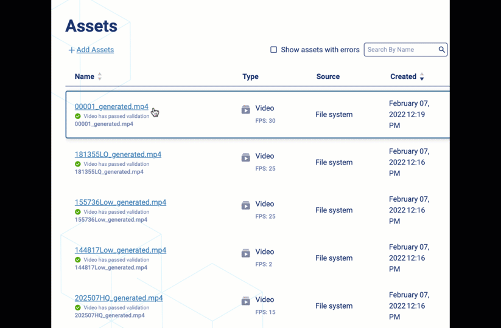This screenshot has height=328, width=501.
Task: Open the 144817Low_generated.mp4 asset link
Action: pyautogui.click(x=121, y=250)
